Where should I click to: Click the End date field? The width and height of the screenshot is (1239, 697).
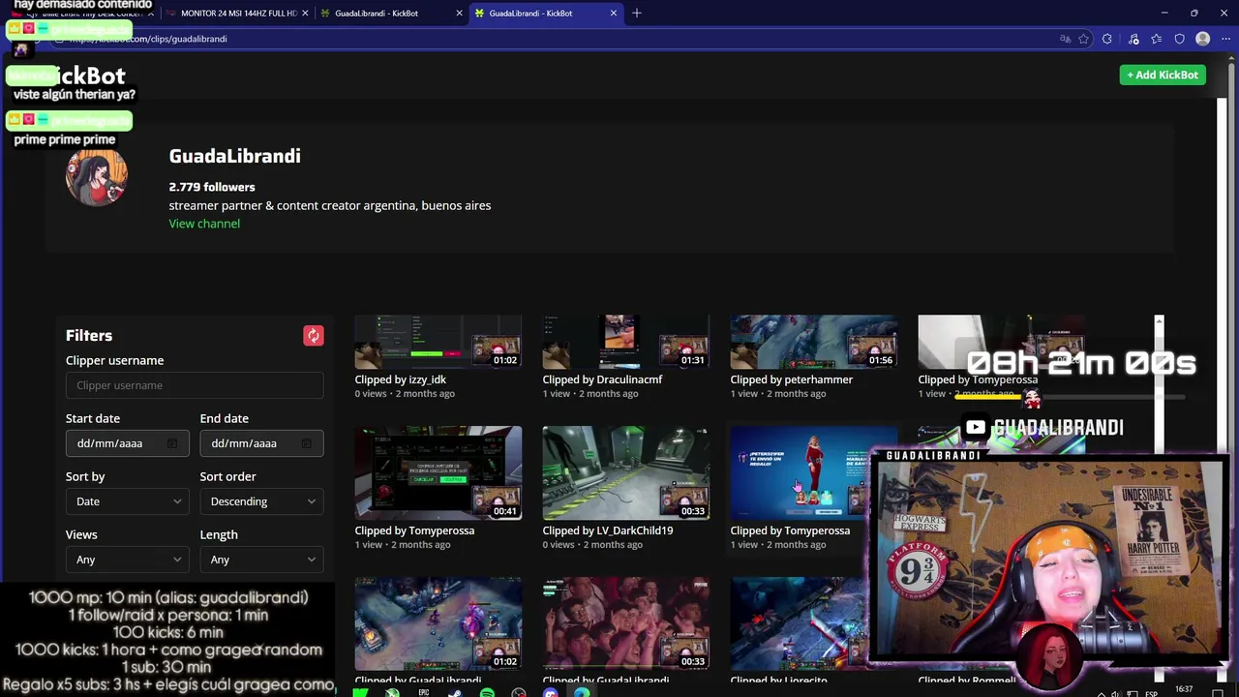pyautogui.click(x=261, y=443)
